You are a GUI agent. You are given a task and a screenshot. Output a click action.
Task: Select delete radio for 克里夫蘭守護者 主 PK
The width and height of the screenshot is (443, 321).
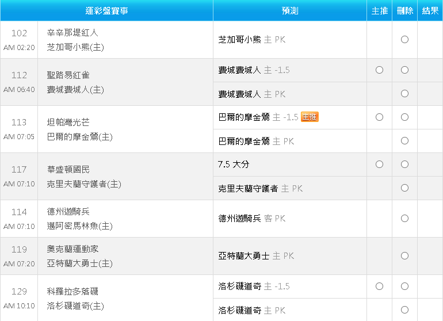(404, 188)
